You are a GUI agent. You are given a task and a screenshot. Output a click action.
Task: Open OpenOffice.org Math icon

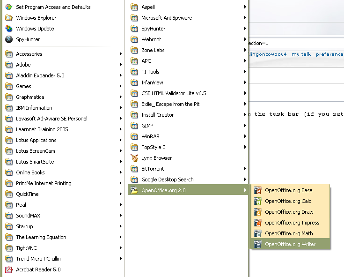point(257,233)
